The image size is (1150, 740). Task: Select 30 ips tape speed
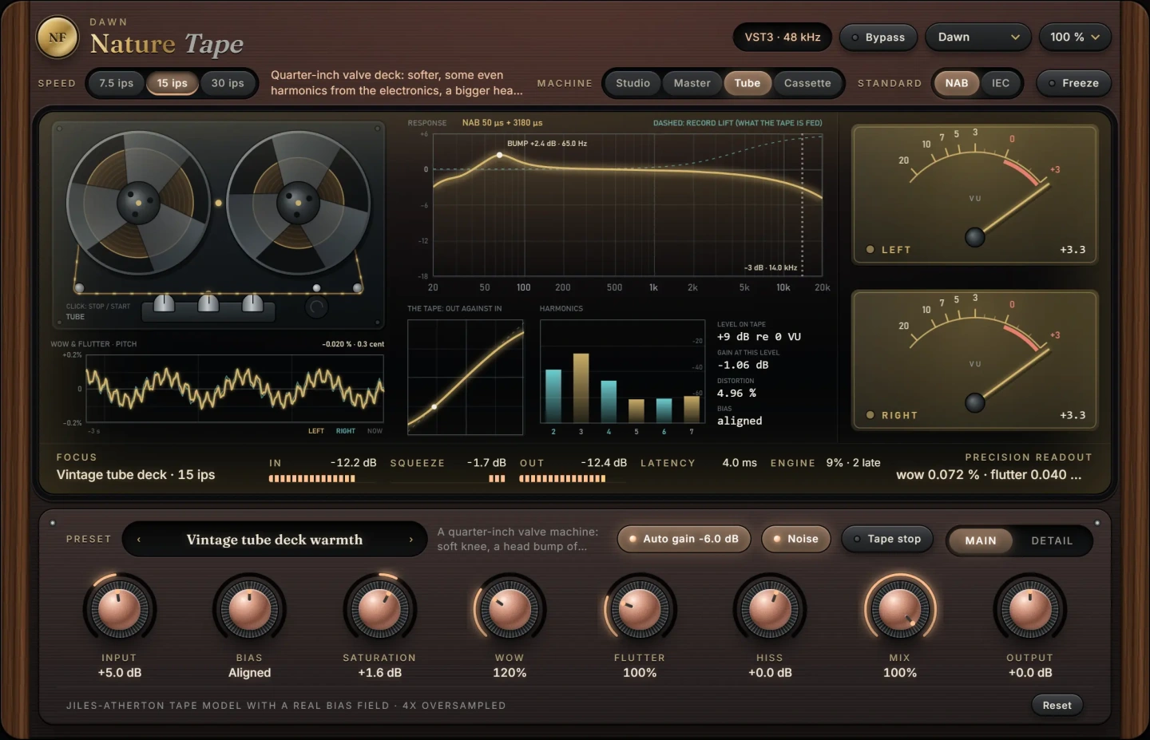228,83
